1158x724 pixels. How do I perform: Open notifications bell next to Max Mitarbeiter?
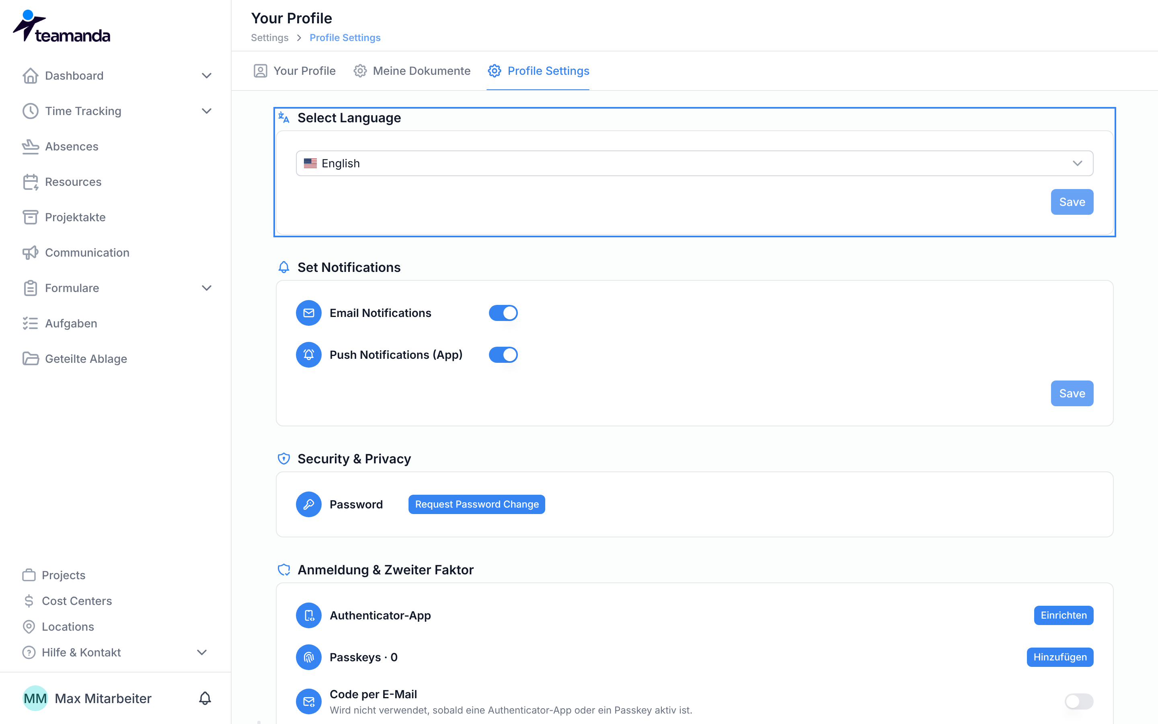205,699
